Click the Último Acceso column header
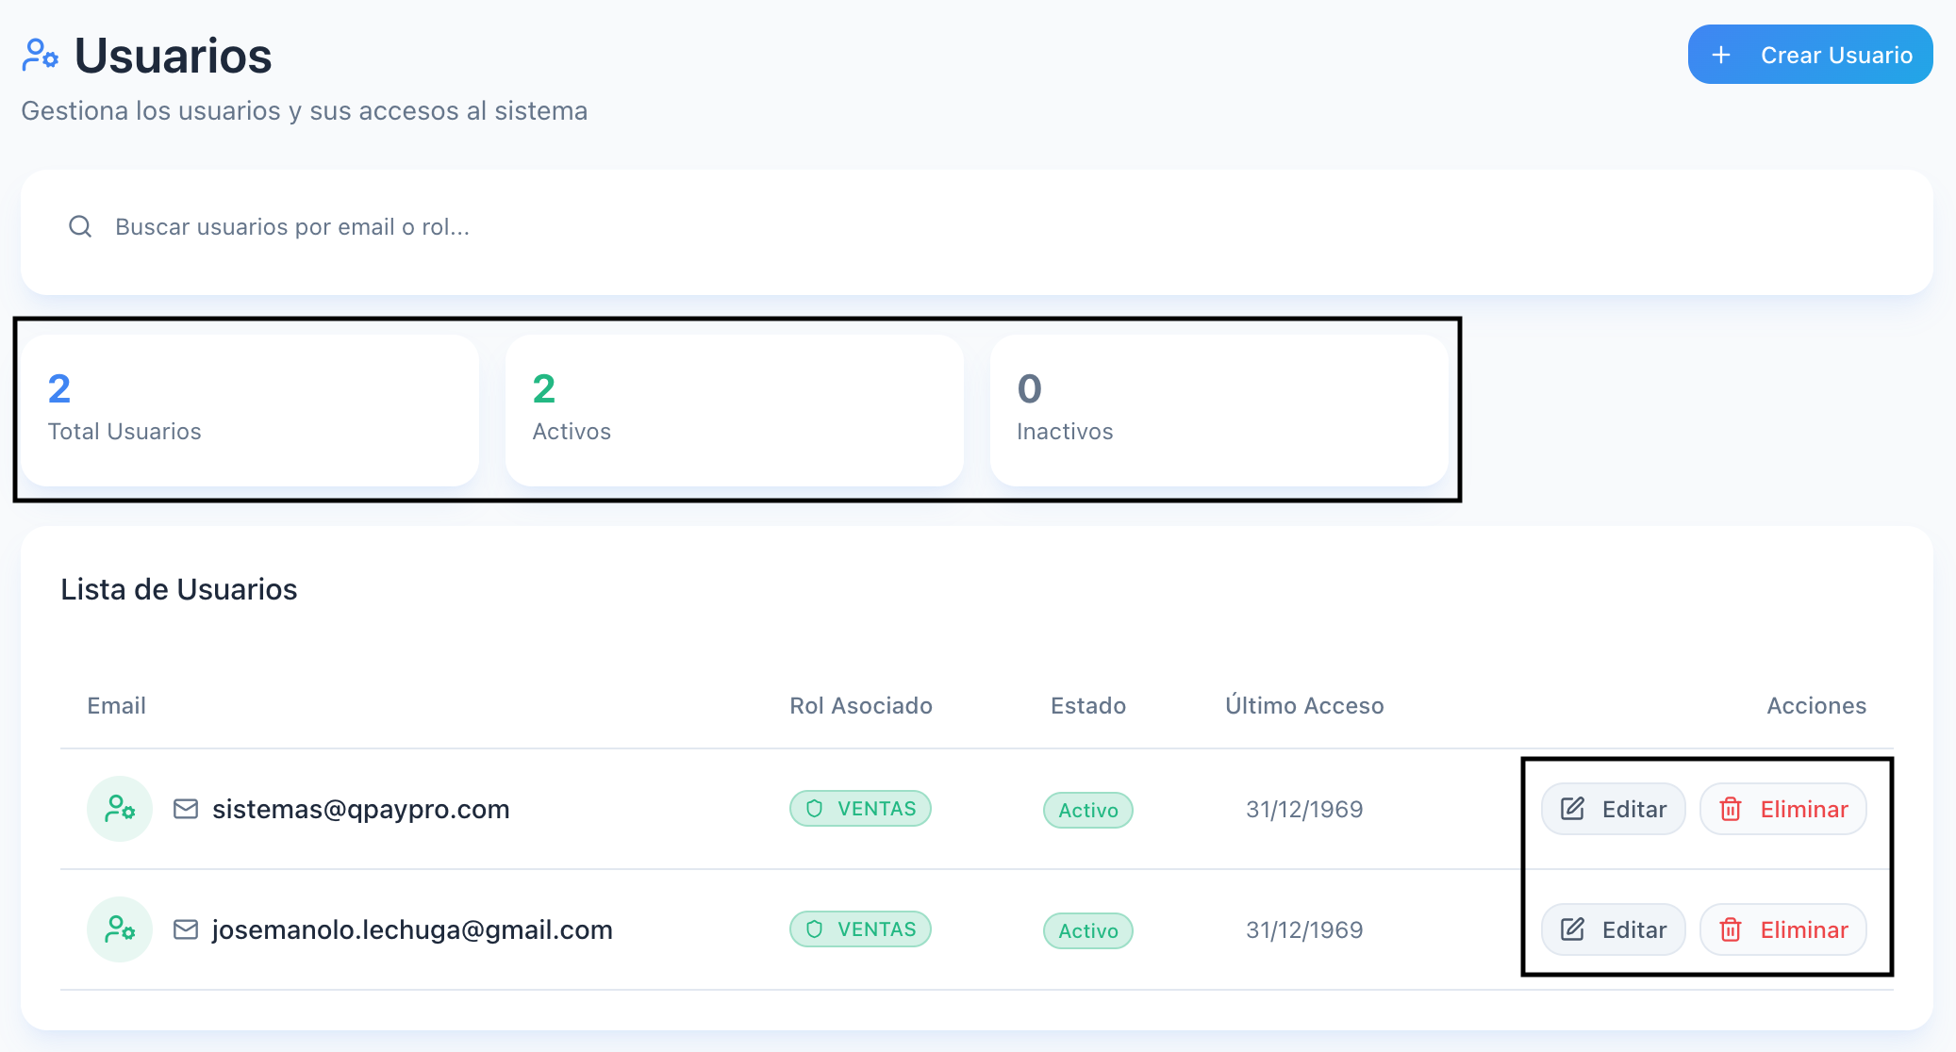Screen dimensions: 1956x1052 click(1304, 706)
